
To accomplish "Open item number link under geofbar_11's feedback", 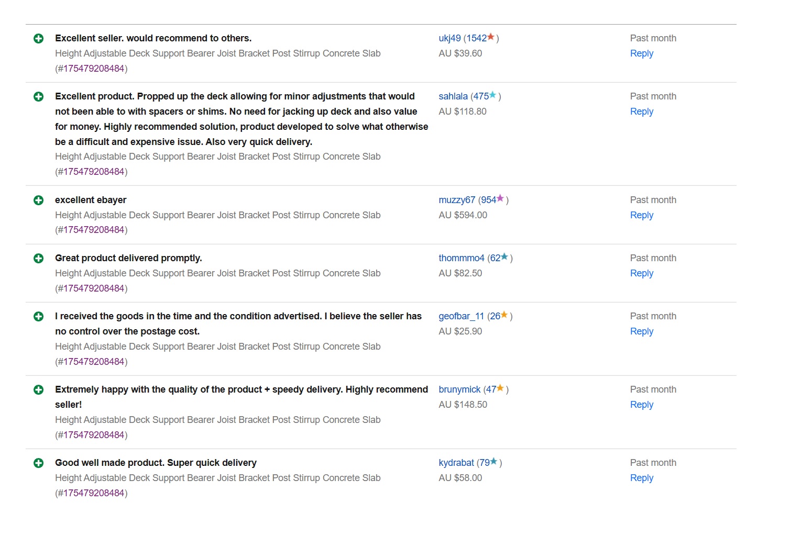I will coord(94,362).
